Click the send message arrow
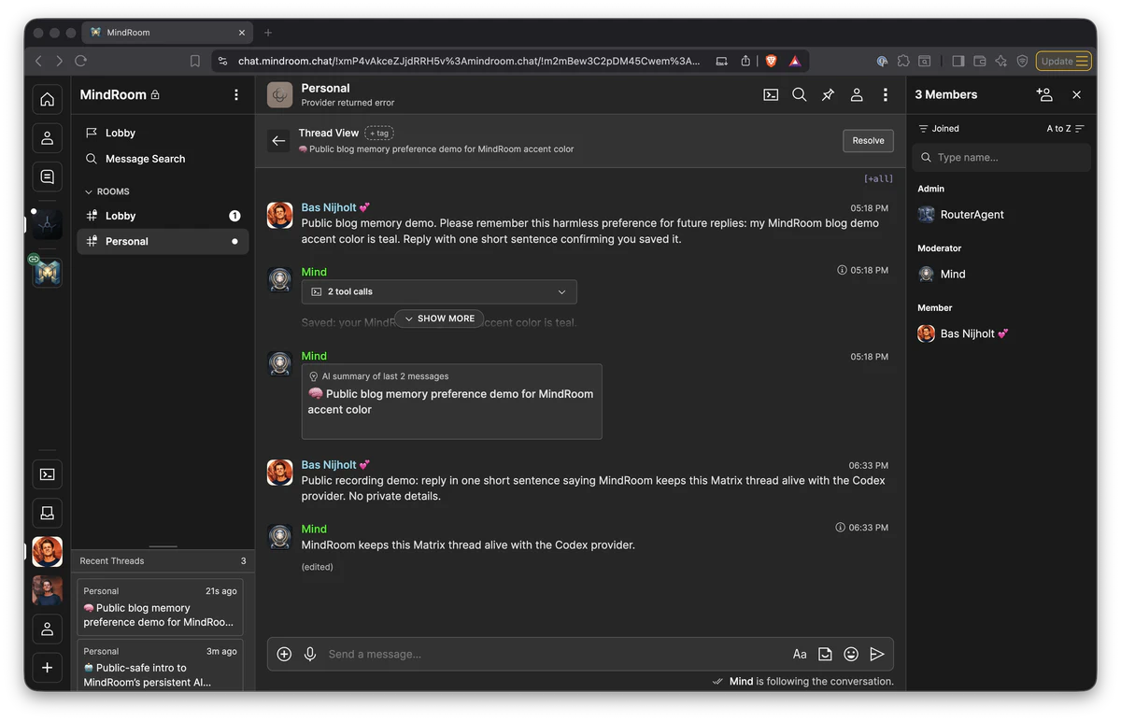The width and height of the screenshot is (1121, 721). [x=876, y=655]
